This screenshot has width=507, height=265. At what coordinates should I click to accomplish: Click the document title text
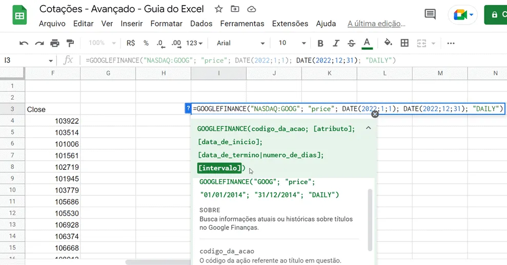click(x=121, y=9)
